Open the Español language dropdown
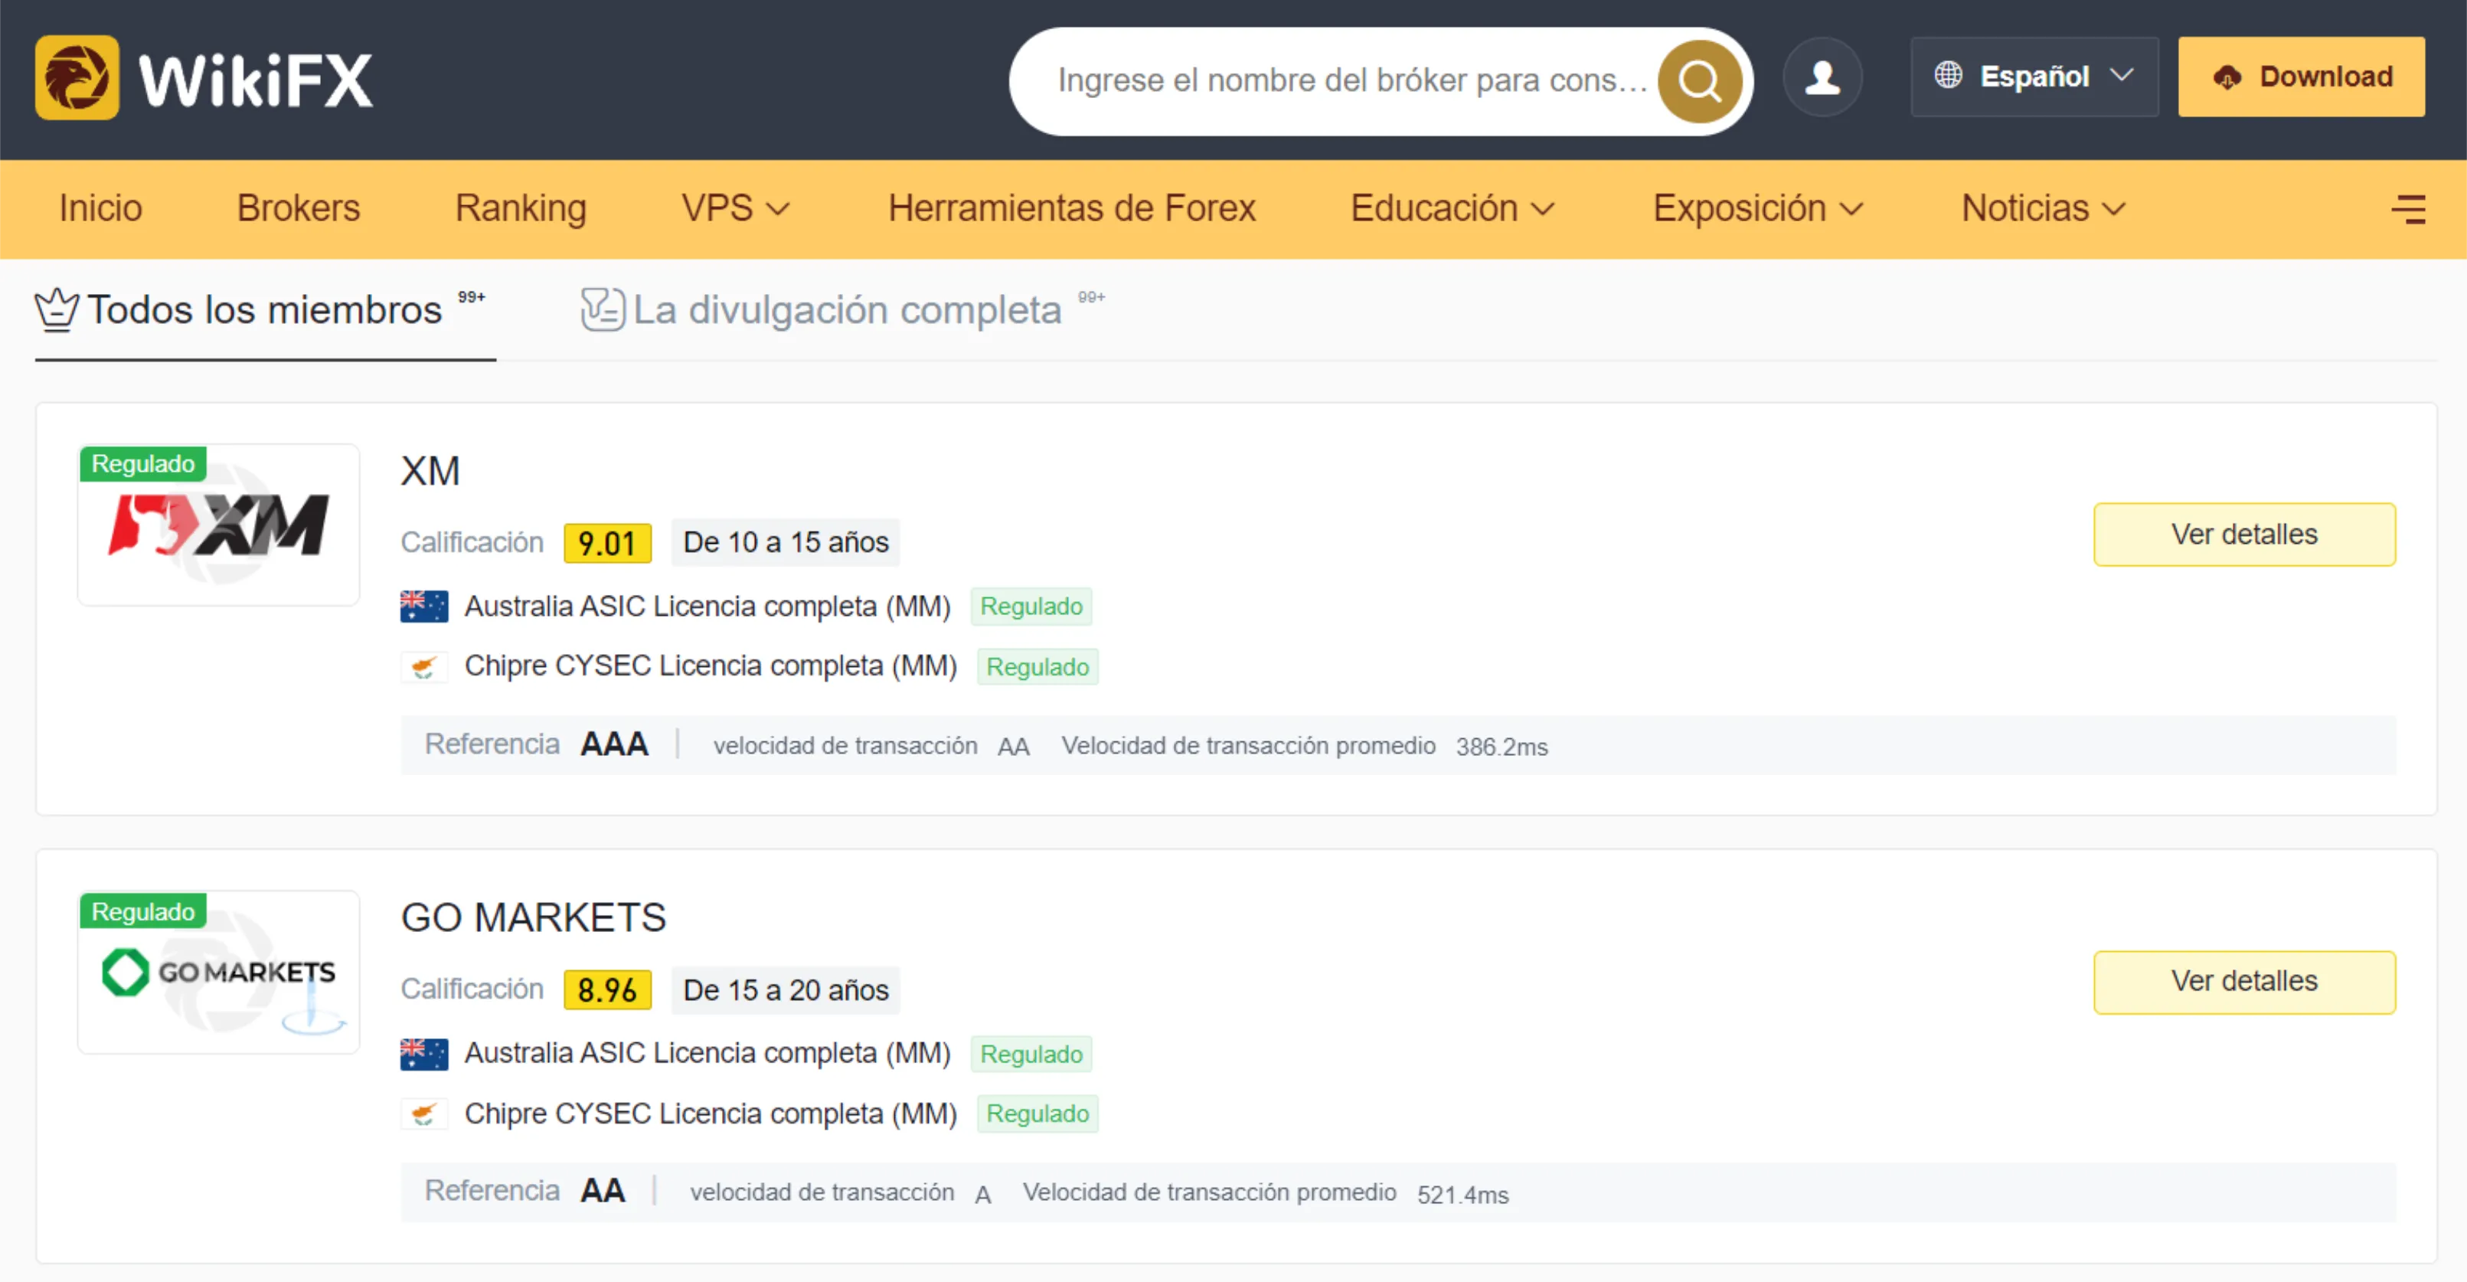Viewport: 2467px width, 1282px height. 2034,77
